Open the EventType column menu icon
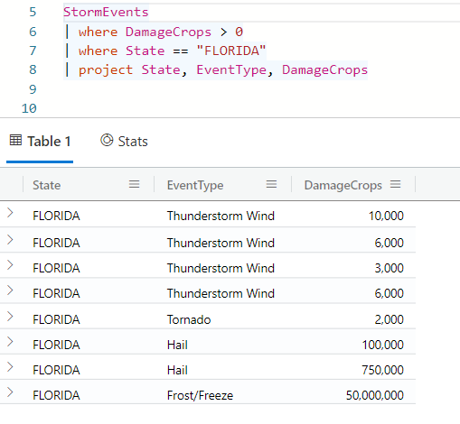The image size is (460, 424). 271,184
